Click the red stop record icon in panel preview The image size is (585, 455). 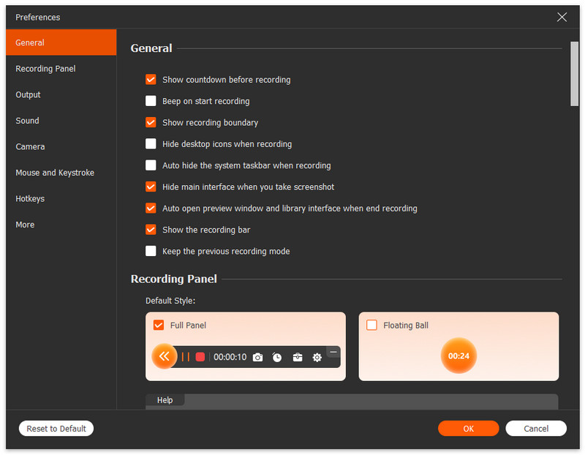pos(200,357)
